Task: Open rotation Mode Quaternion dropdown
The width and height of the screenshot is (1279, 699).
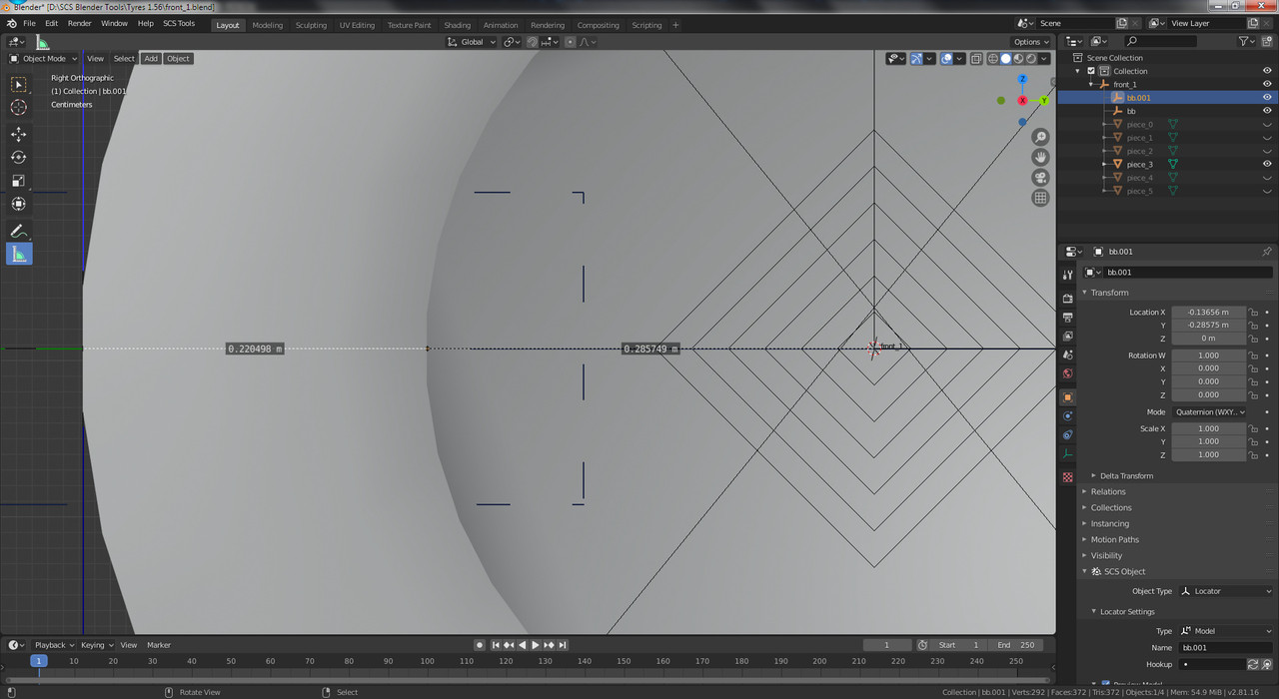Action: (1210, 411)
